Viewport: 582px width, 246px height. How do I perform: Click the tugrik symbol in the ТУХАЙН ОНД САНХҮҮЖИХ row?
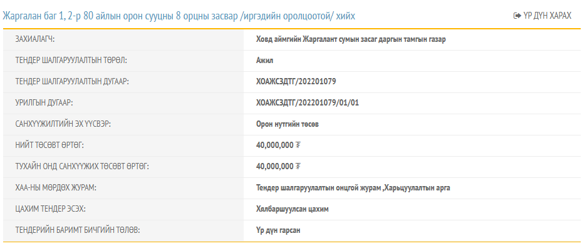[298, 167]
